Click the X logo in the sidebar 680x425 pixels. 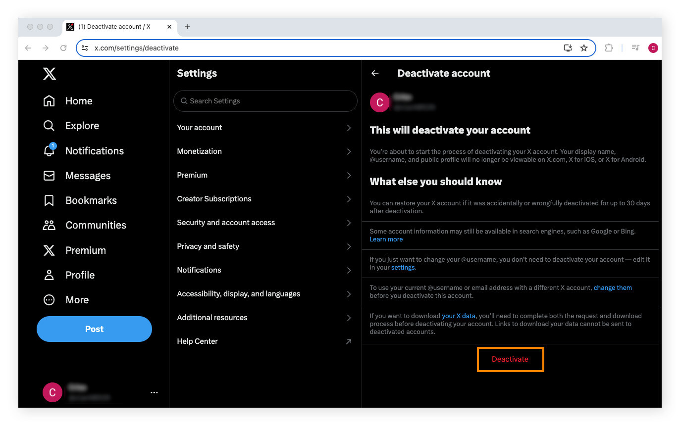point(50,73)
